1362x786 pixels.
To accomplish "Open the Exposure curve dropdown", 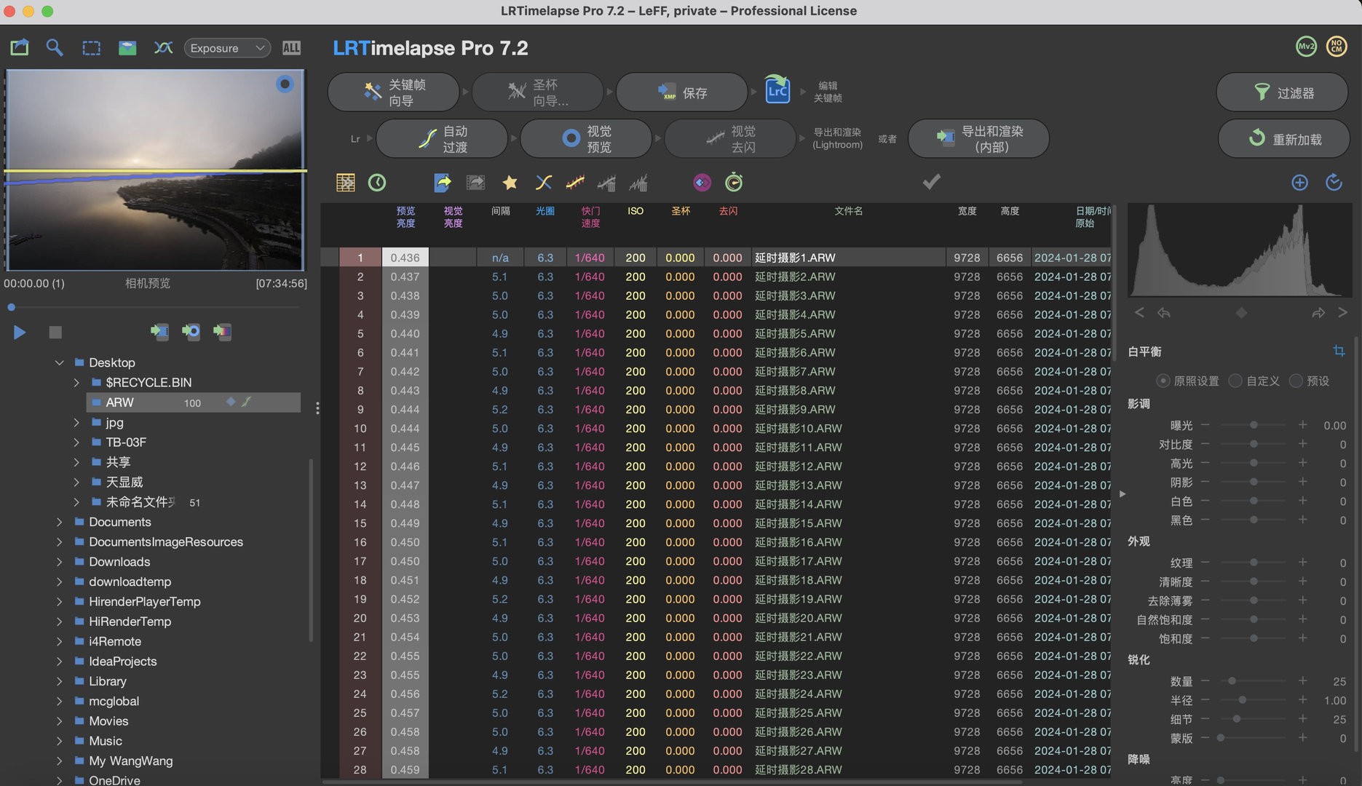I will [x=227, y=48].
